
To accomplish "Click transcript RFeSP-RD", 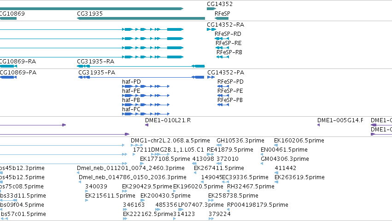I will (228, 34).
